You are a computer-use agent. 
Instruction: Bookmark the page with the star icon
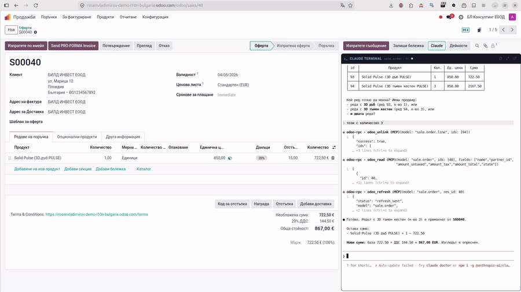point(350,5)
